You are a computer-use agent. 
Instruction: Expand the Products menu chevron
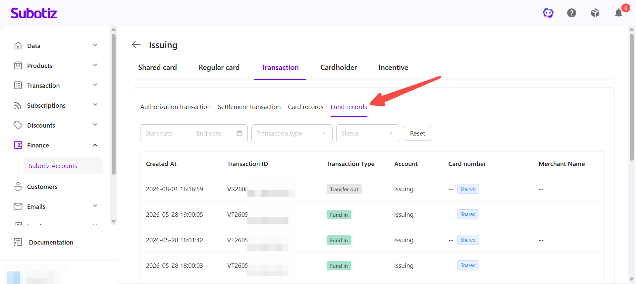(x=95, y=65)
